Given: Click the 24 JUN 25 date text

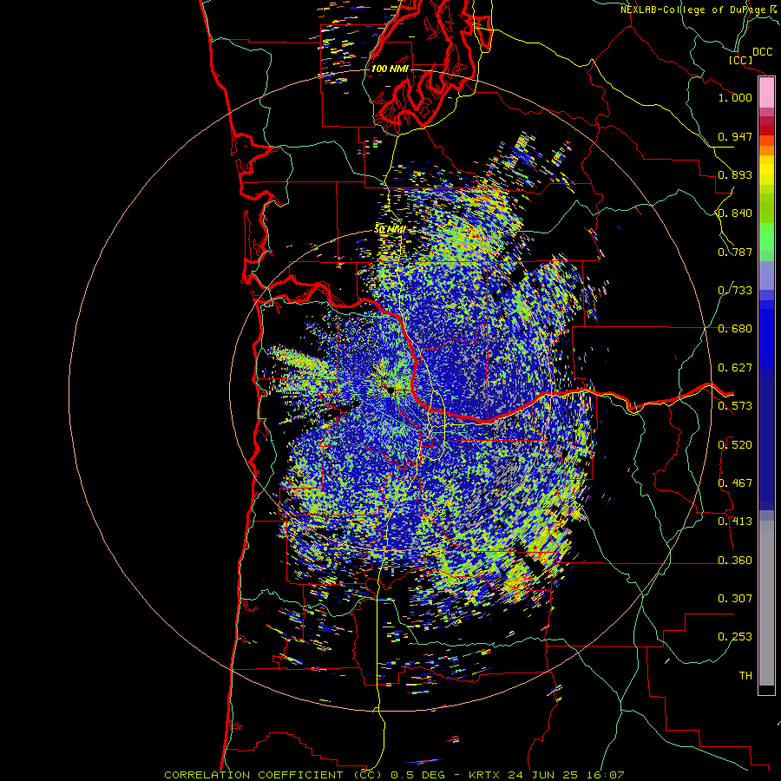Looking at the screenshot, I should (x=543, y=775).
